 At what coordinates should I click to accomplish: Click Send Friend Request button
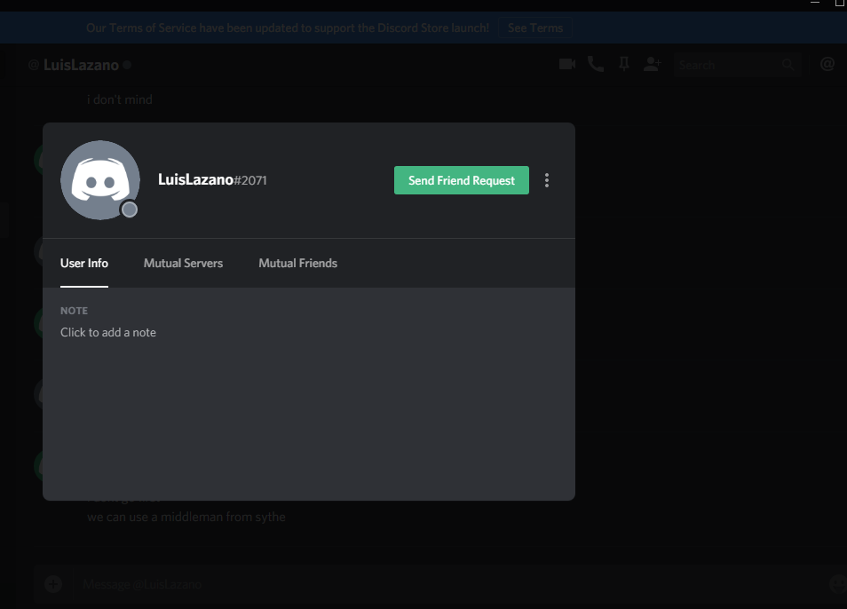tap(462, 180)
